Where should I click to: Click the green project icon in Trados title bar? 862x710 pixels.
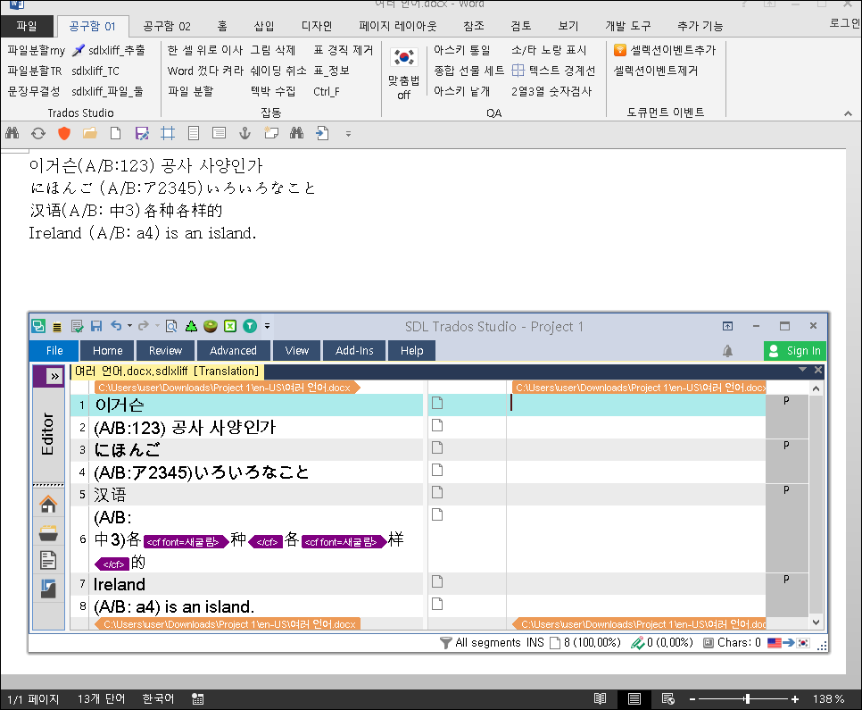click(x=38, y=326)
